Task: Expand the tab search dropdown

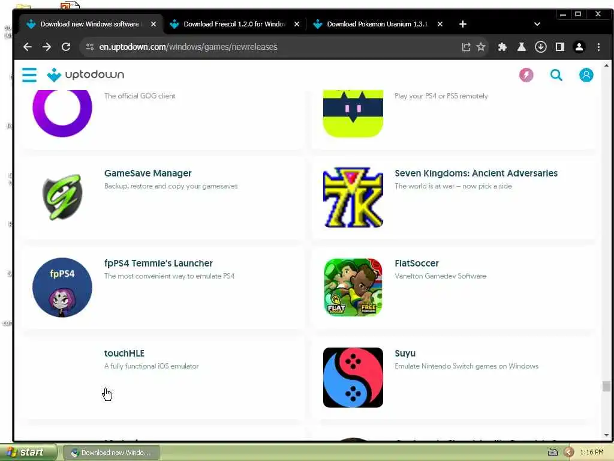Action: pos(537,24)
